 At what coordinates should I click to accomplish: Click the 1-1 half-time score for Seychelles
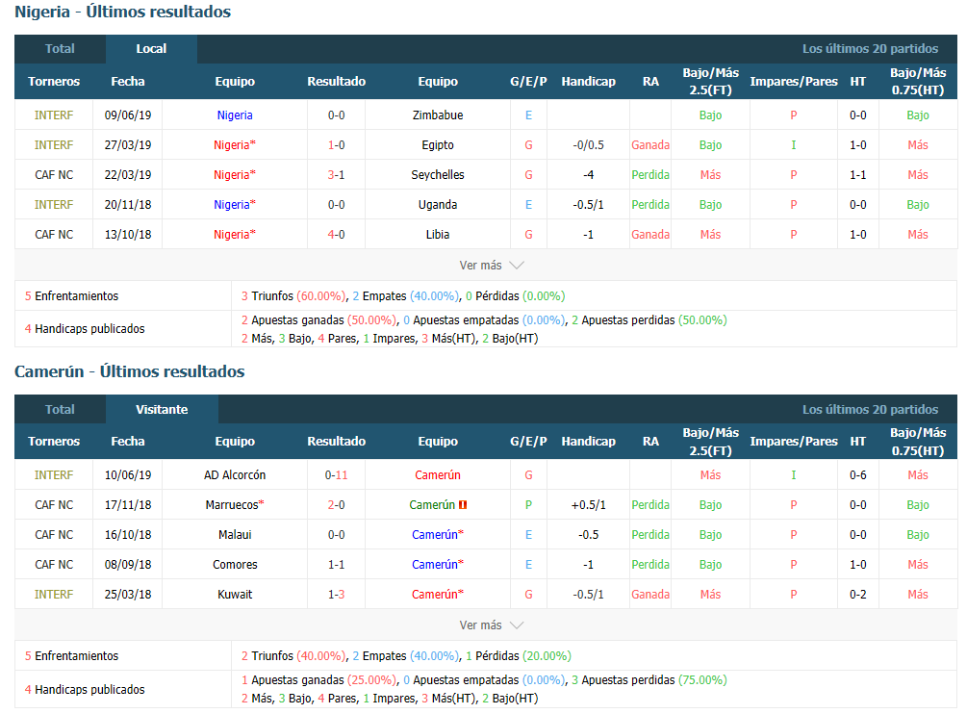coord(858,174)
